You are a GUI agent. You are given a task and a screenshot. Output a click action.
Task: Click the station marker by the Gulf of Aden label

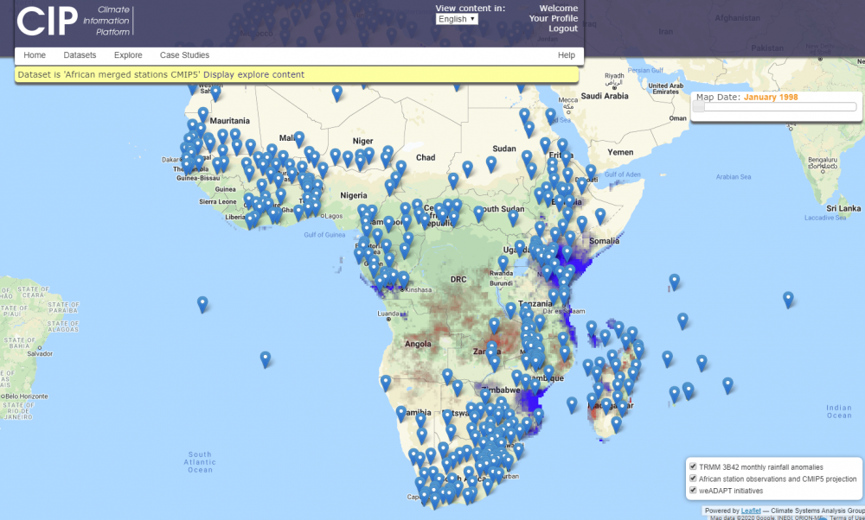591,173
